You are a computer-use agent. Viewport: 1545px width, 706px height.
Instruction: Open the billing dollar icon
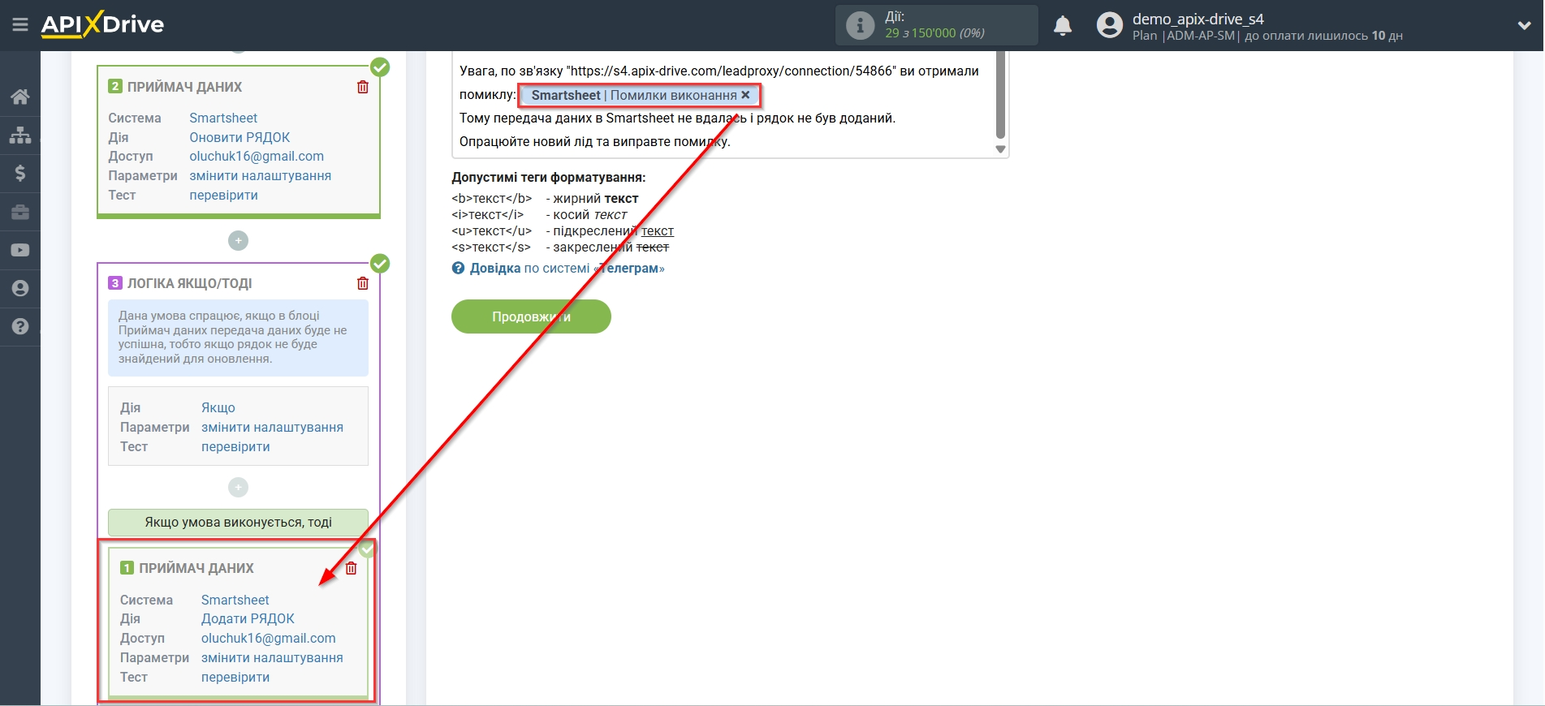tap(20, 173)
